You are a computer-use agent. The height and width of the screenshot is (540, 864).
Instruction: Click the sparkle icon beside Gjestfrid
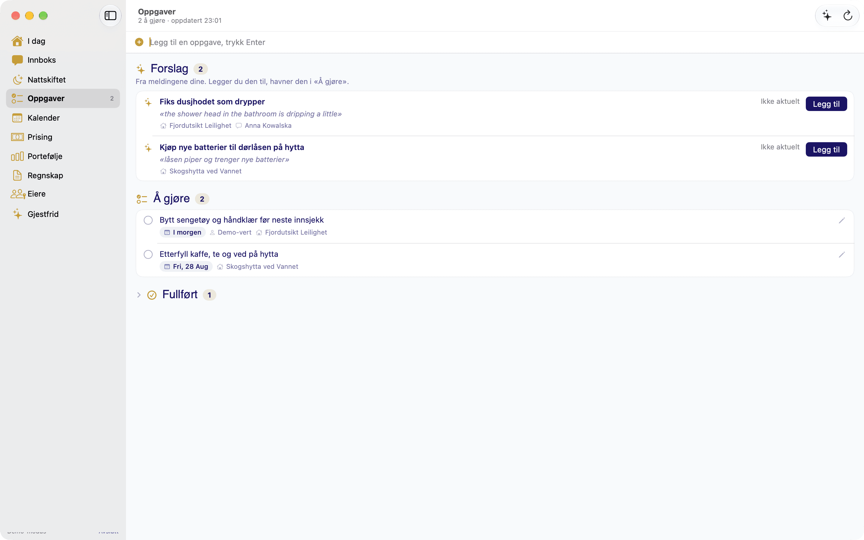coord(17,214)
